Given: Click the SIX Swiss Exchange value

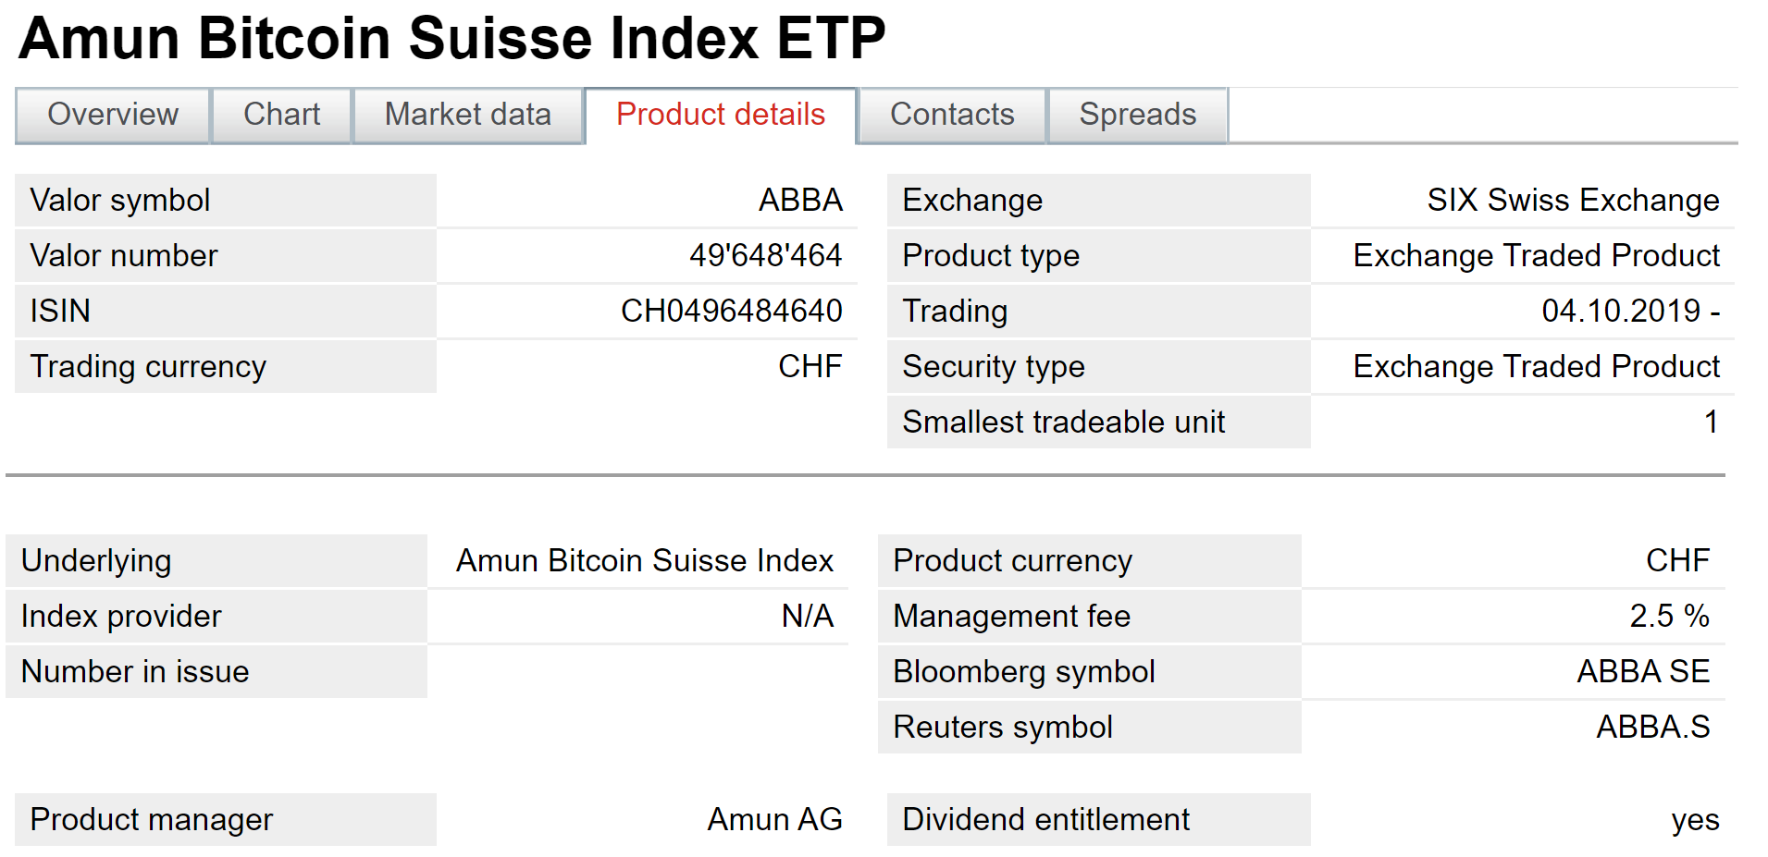Looking at the screenshot, I should pyautogui.click(x=1573, y=200).
